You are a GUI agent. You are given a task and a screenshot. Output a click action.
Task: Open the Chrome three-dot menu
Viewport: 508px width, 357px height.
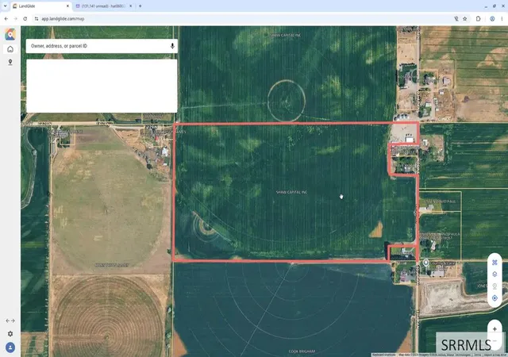502,19
